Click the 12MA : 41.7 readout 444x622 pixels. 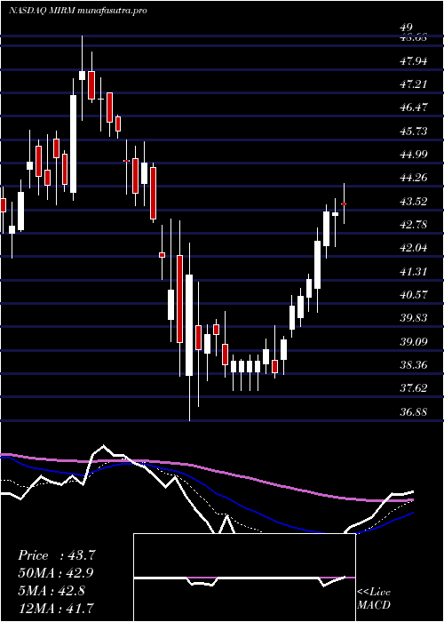click(x=57, y=608)
